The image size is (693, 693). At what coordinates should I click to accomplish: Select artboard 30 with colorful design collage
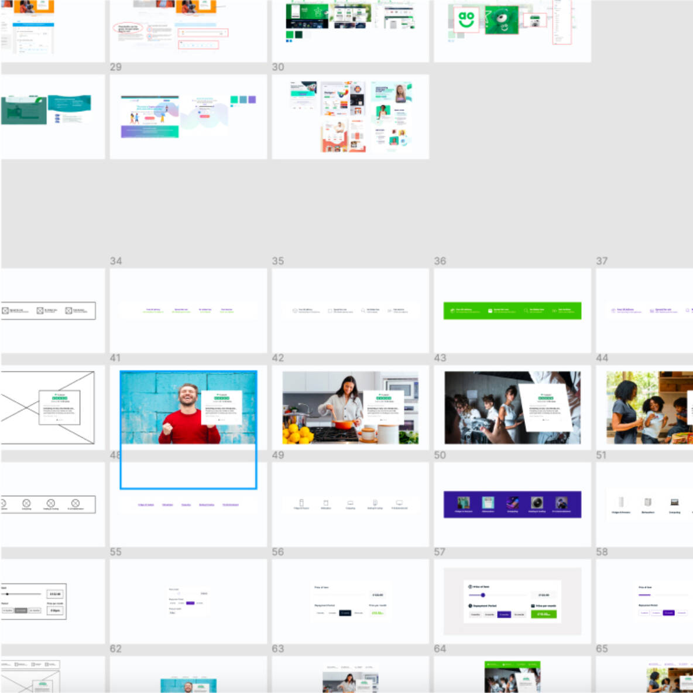[350, 116]
